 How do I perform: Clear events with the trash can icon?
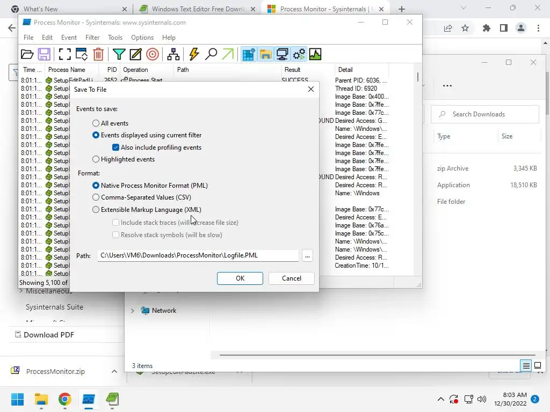click(98, 54)
